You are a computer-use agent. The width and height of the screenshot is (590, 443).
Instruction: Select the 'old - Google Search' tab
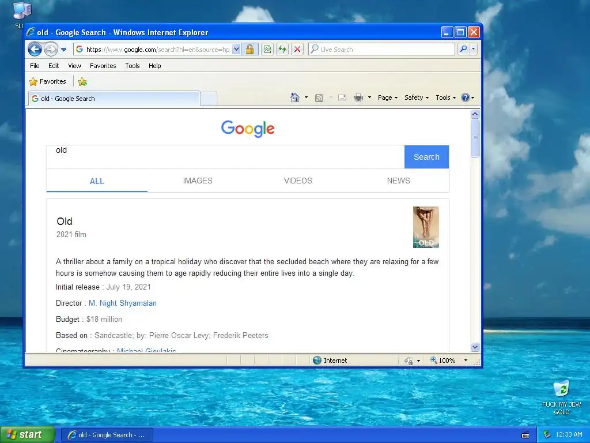click(114, 99)
